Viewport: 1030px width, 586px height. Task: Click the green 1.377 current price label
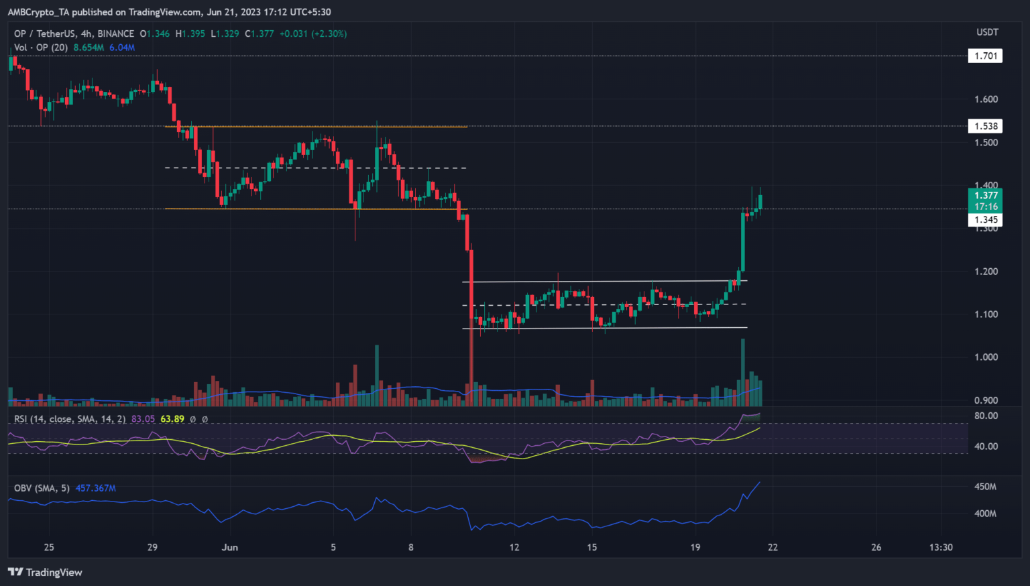pos(985,196)
